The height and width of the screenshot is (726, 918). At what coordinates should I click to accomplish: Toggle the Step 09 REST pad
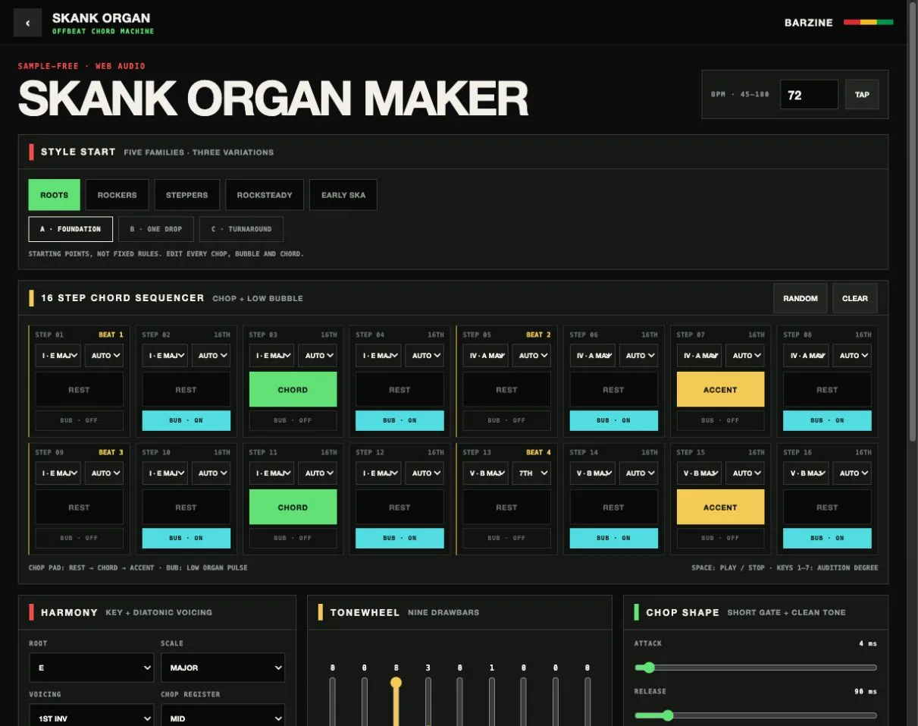(80, 507)
